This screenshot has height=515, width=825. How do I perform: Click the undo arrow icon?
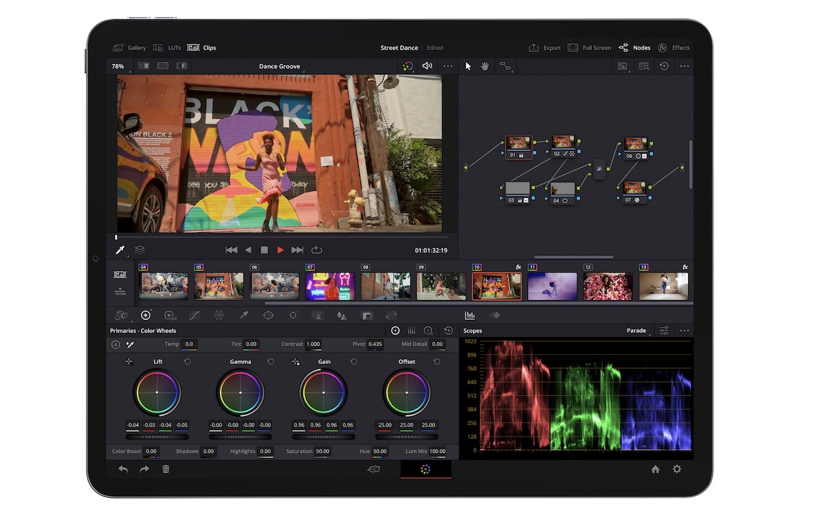(123, 469)
